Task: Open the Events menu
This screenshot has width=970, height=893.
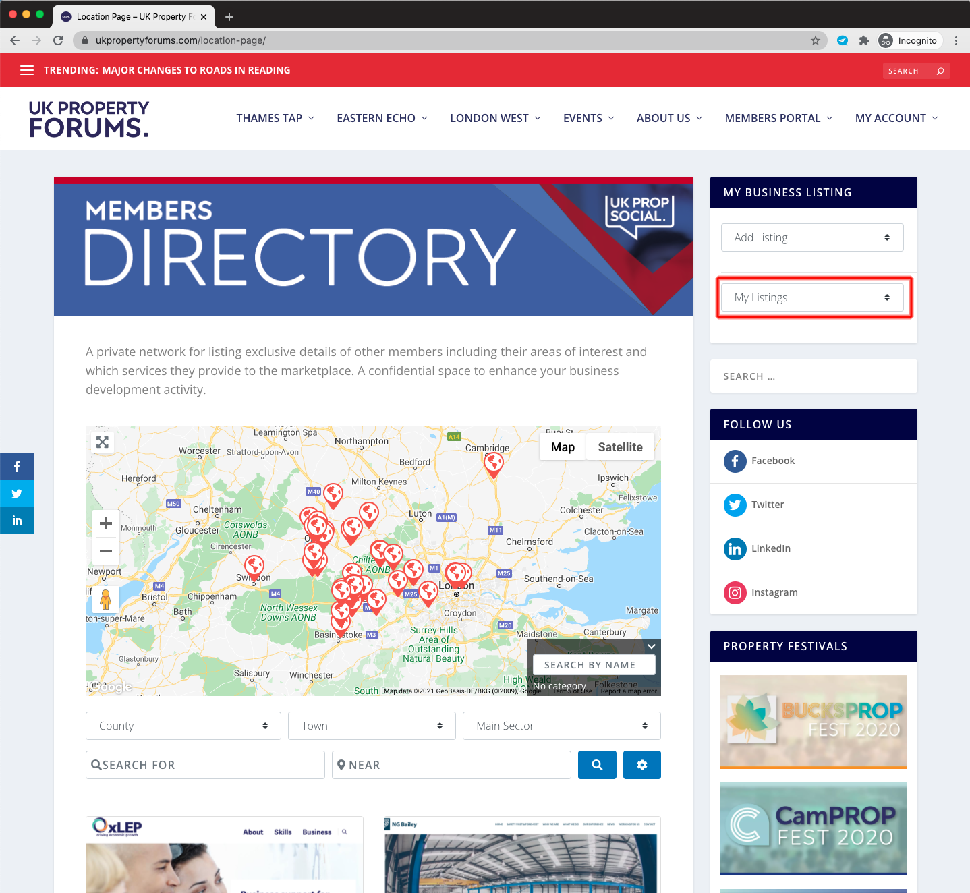Action: pyautogui.click(x=588, y=118)
